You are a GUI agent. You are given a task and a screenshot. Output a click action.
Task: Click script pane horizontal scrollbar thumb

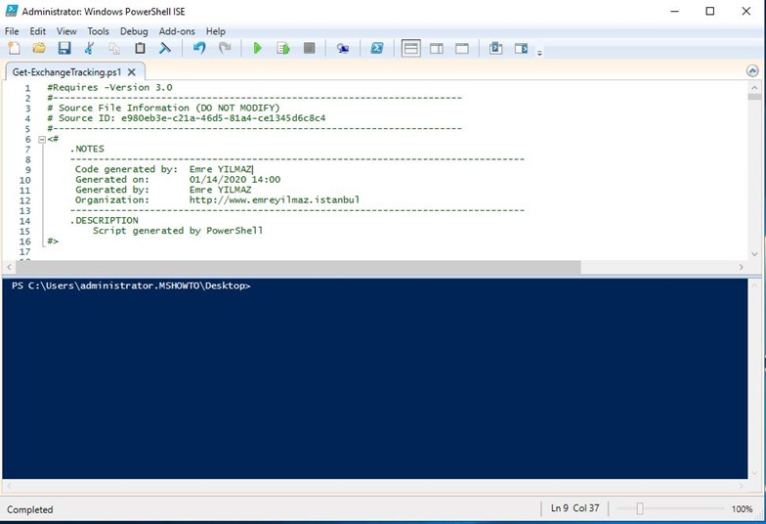(x=299, y=267)
